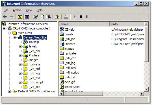Image resolution: width=152 pixels, height=105 pixels.
Task: Select _vti_cnf in the list pane
Action: click(x=70, y=58)
